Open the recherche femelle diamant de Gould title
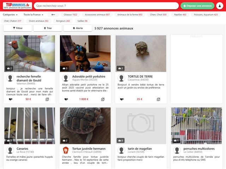 [x=29, y=78]
